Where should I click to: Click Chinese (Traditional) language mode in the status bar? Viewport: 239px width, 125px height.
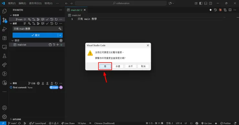pyautogui.click(x=104, y=123)
